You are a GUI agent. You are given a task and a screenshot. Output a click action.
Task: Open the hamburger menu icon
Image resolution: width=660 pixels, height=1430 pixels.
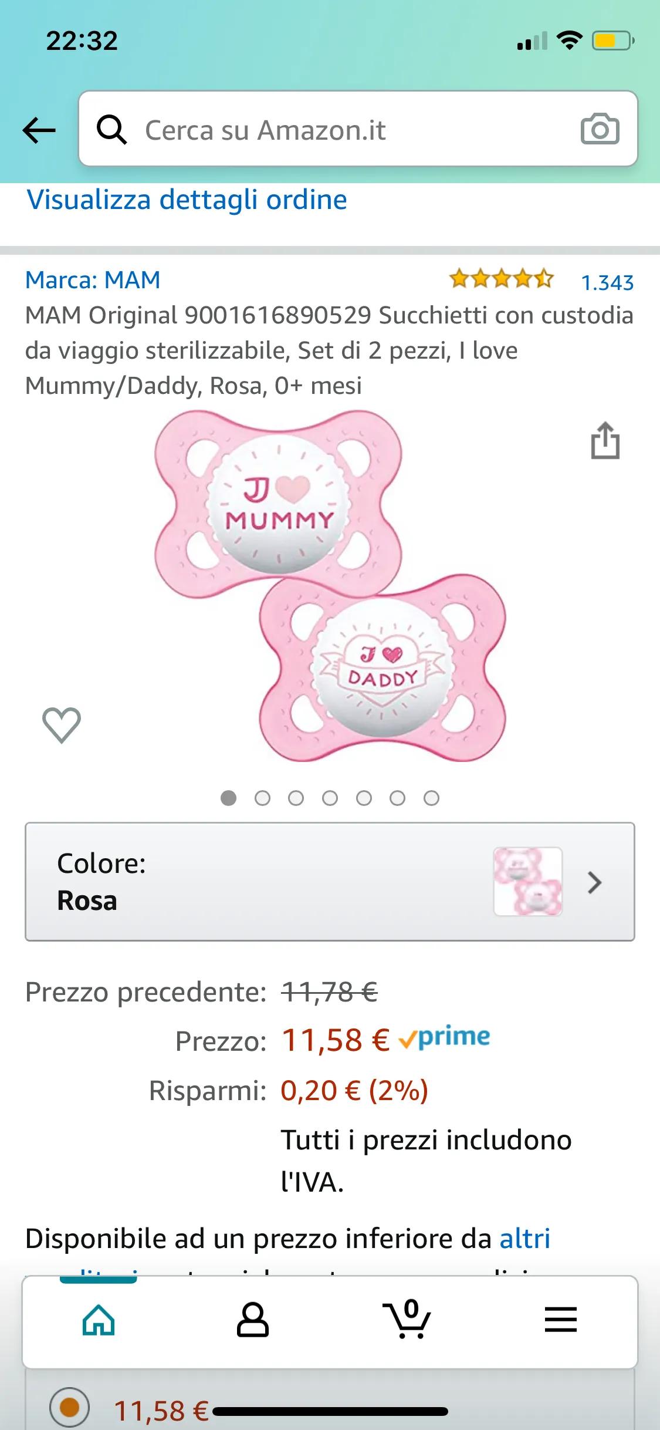pyautogui.click(x=561, y=1321)
